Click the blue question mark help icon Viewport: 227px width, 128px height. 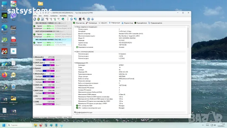click(x=88, y=19)
